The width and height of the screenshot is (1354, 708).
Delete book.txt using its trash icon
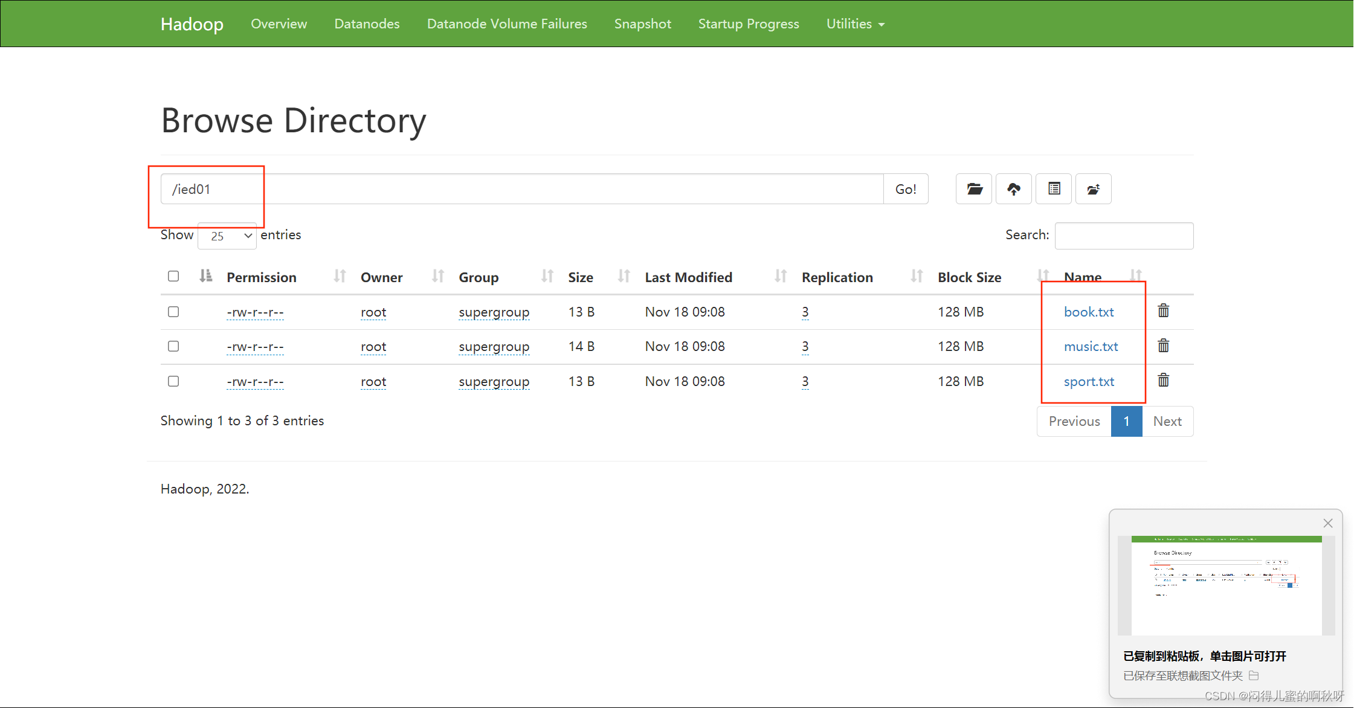point(1163,311)
